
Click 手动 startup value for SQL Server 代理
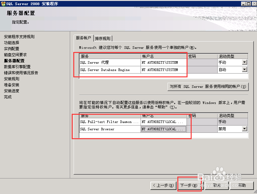222,62
